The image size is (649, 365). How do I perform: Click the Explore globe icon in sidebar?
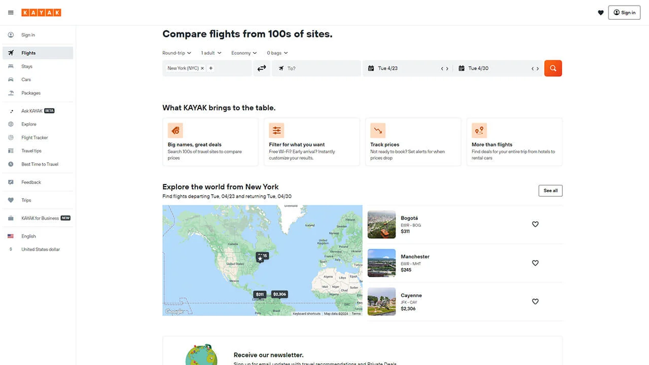click(x=11, y=124)
